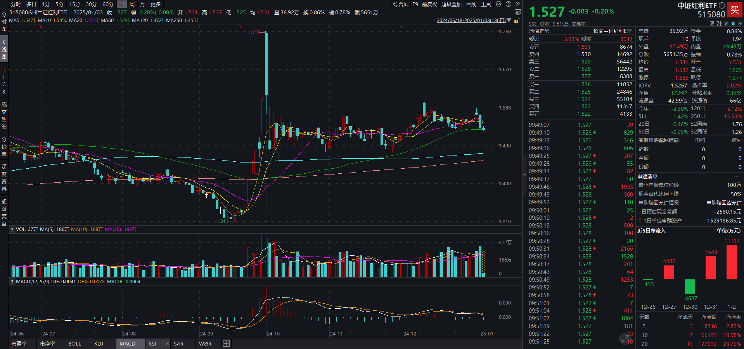Click the 通 icon next to SSE CNY
The height and width of the screenshot is (349, 744).
tap(712, 24)
